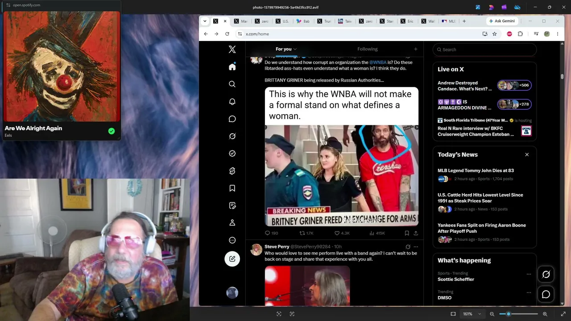The height and width of the screenshot is (321, 571).
Task: Open a new browser tab
Action: pyautogui.click(x=464, y=21)
